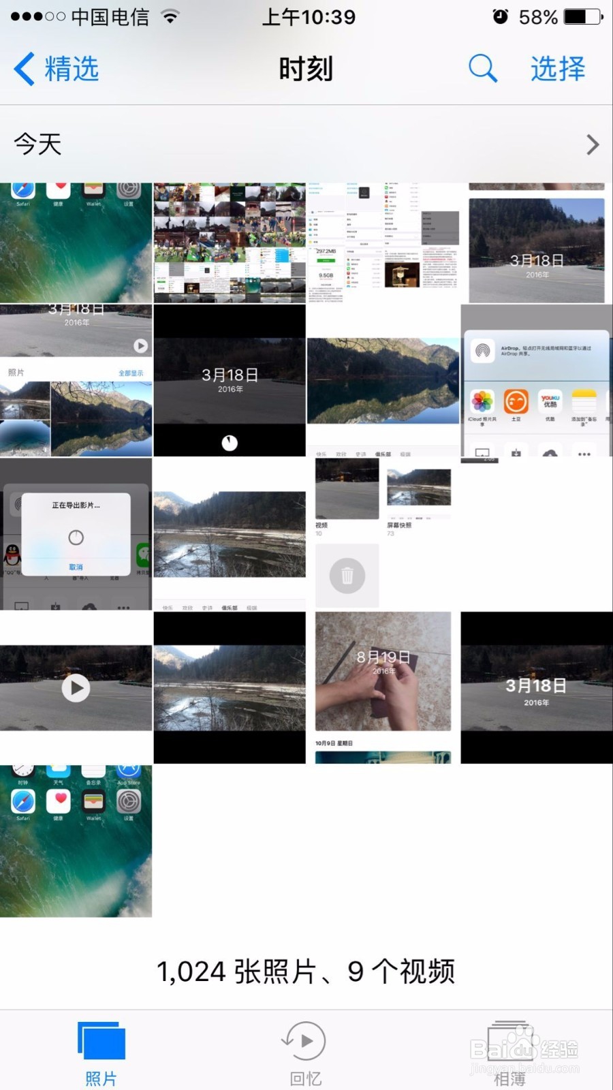613x1090 pixels.
Task: Switch to the 照片 tab
Action: pyautogui.click(x=101, y=1053)
